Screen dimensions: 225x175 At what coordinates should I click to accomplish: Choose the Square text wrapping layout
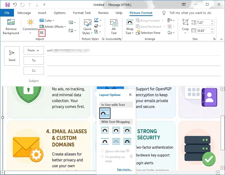click(x=105, y=130)
